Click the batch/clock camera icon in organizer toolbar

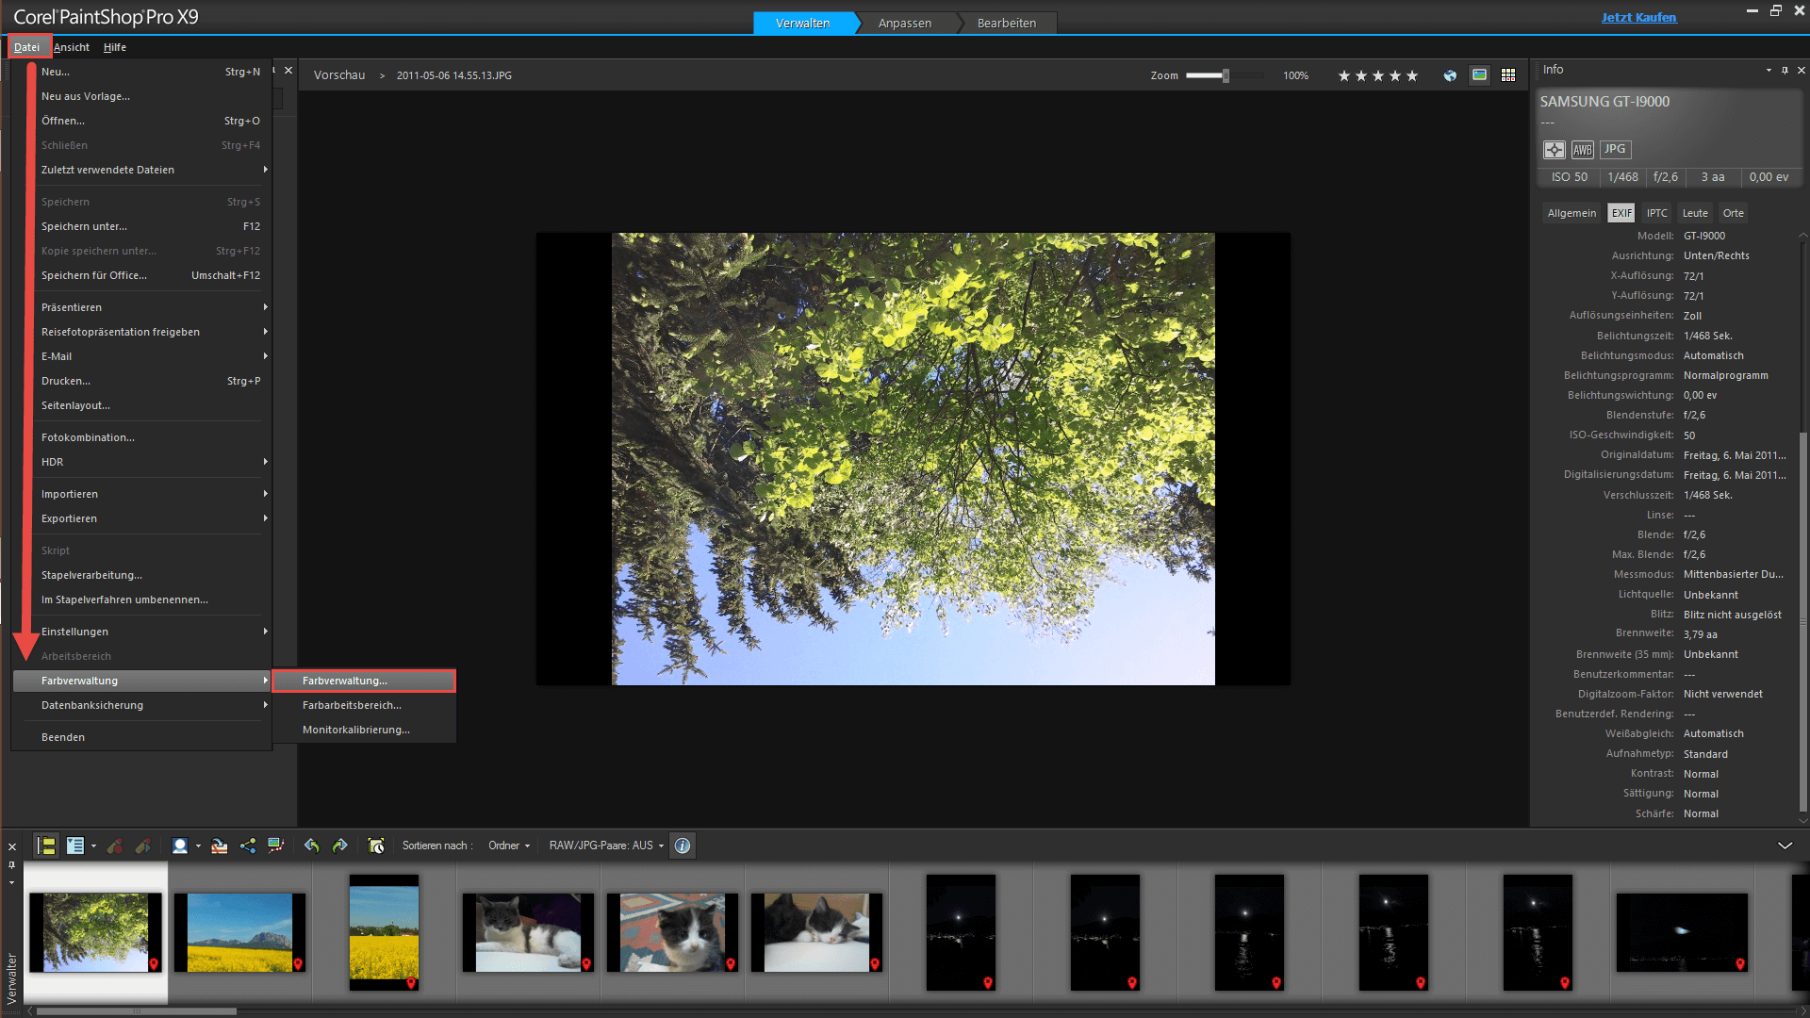tap(376, 846)
